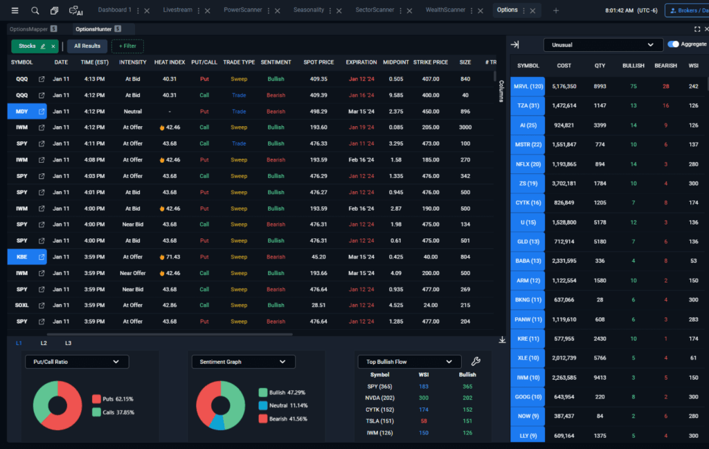This screenshot has width=709, height=449.
Task: Select the L3 layout tab
Action: [68, 343]
